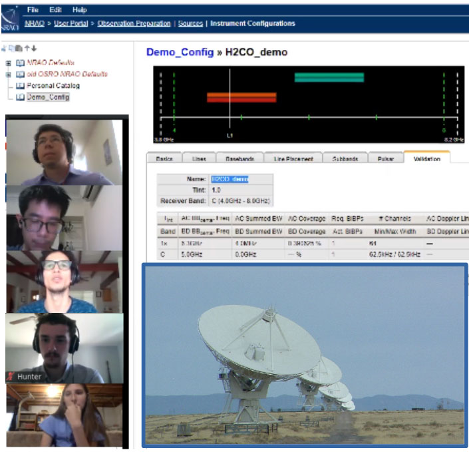Switch to the Line Placement tab
The height and width of the screenshot is (452, 469).
point(293,159)
